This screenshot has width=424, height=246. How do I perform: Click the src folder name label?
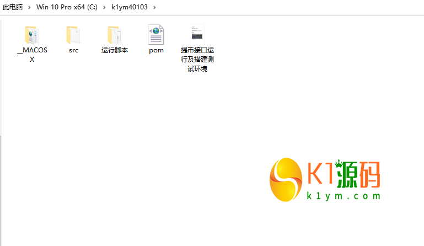pos(73,50)
